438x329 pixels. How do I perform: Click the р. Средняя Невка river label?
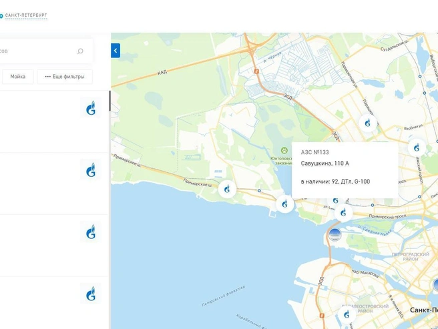pyautogui.click(x=375, y=230)
